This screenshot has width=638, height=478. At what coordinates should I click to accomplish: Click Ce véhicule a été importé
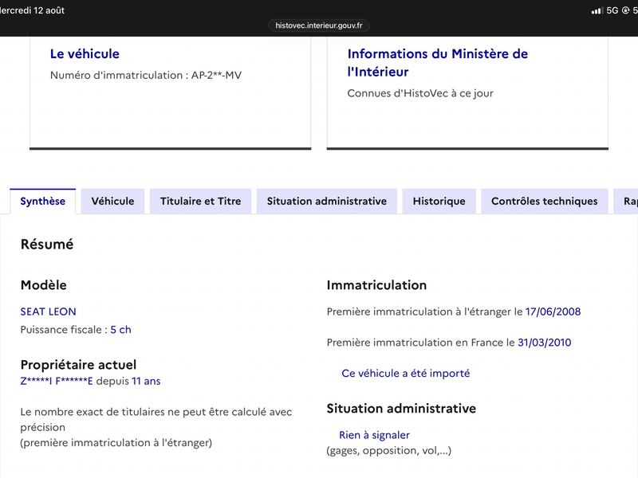point(406,374)
